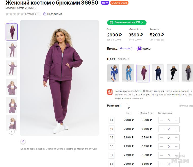The height and width of the screenshot is (167, 193).
Task: Click the cart icon on the green order button
Action: pos(111,23)
